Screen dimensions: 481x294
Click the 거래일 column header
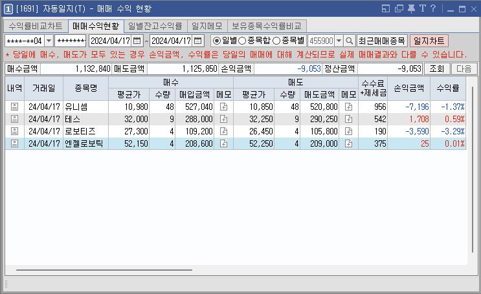44,88
